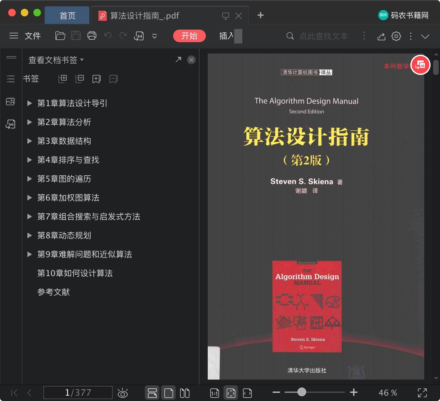The width and height of the screenshot is (440, 401).
Task: Click the search magnifier icon
Action: (290, 36)
